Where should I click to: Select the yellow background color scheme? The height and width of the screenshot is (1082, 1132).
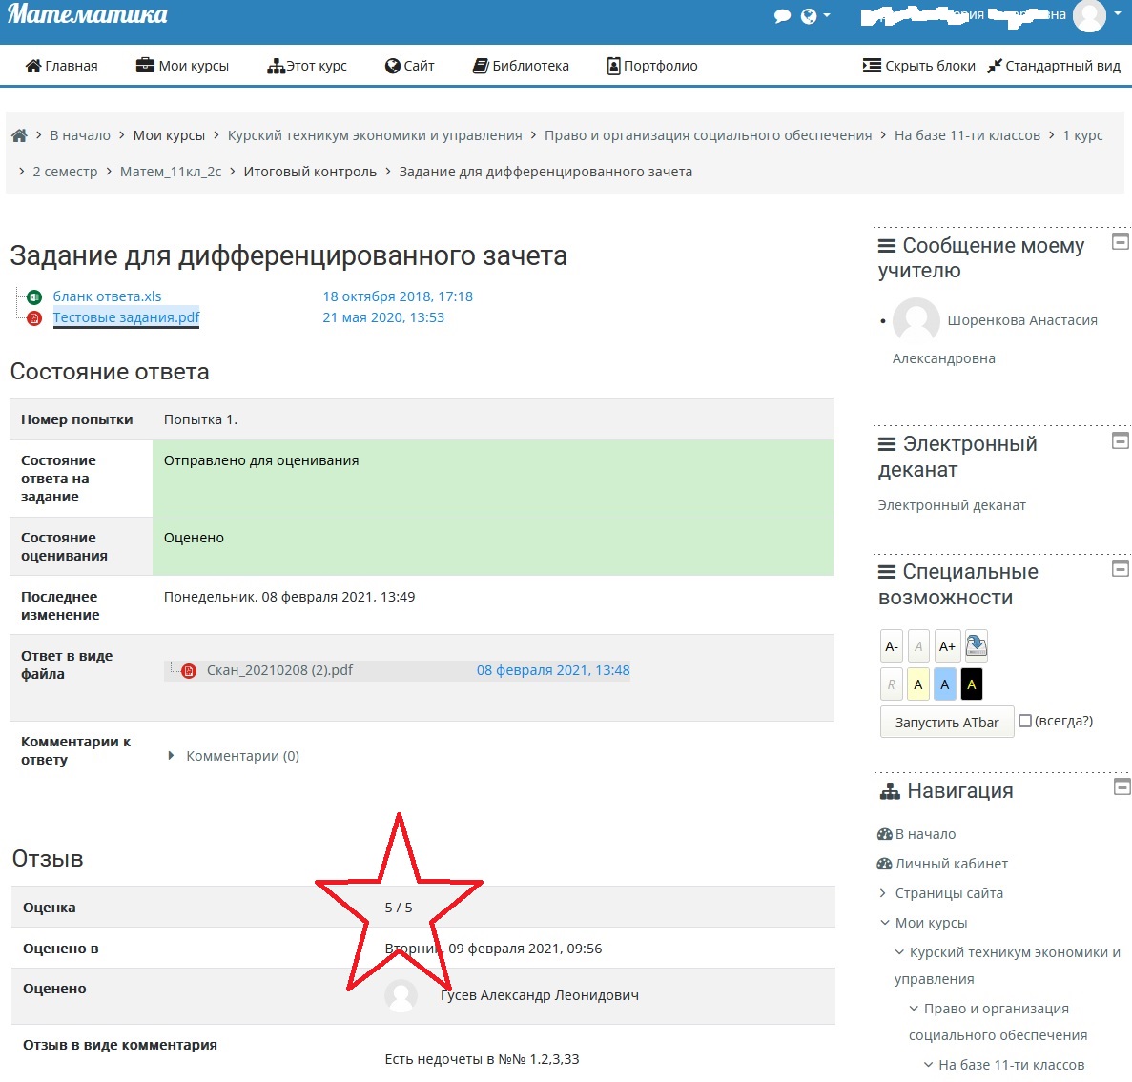click(918, 684)
